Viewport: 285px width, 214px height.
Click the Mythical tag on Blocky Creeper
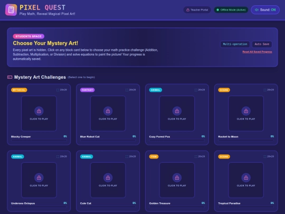(19, 90)
